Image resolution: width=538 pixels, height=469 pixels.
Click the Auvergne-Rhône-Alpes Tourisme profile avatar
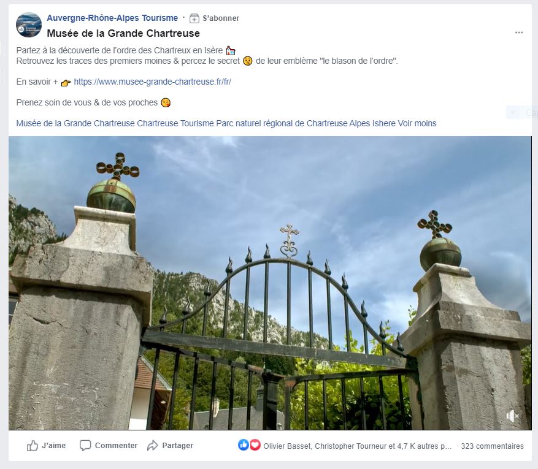29,25
